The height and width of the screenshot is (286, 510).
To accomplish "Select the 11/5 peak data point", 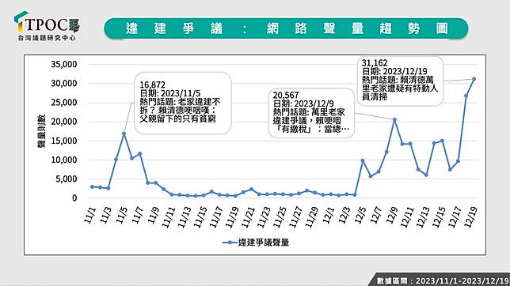I will point(124,134).
